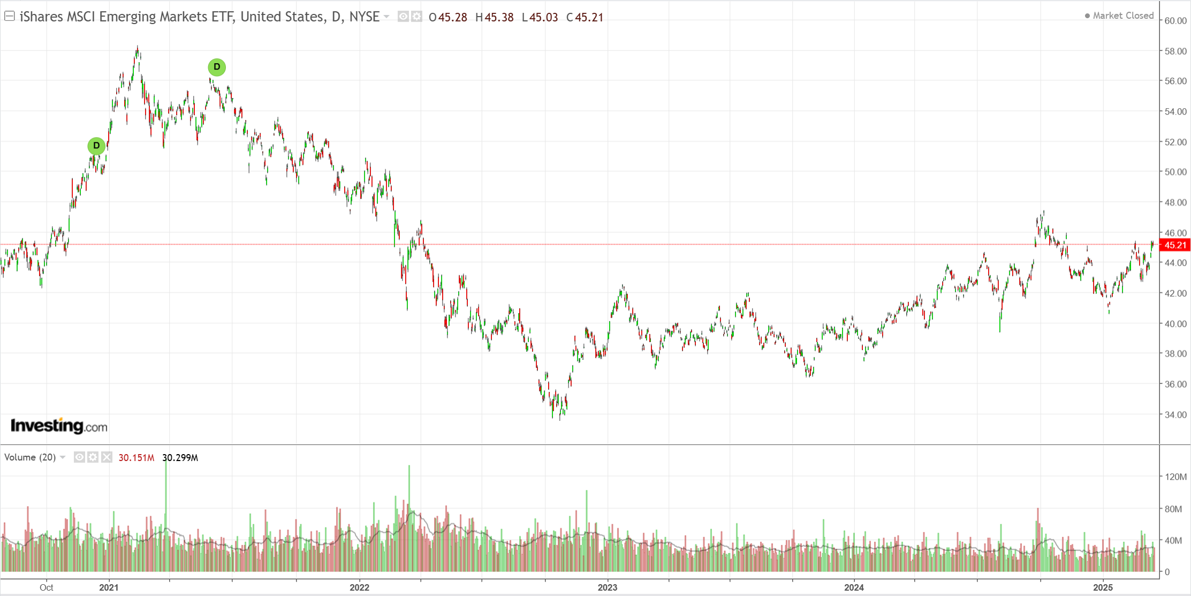
Task: Click the Investing.com logo link
Action: [59, 426]
